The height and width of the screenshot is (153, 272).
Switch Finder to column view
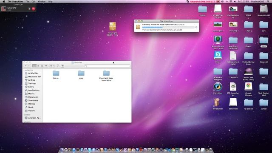click(x=42, y=66)
